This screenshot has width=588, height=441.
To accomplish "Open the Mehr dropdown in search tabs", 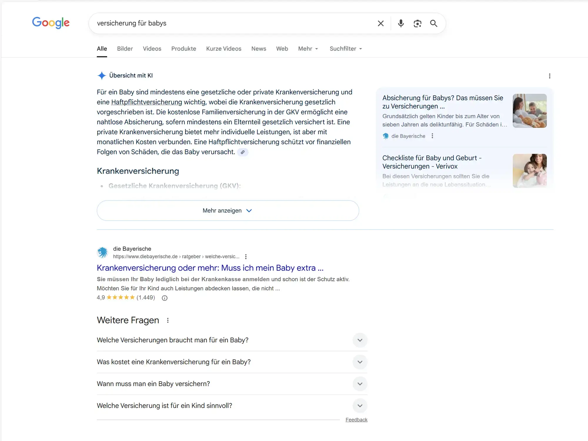I will click(x=308, y=49).
